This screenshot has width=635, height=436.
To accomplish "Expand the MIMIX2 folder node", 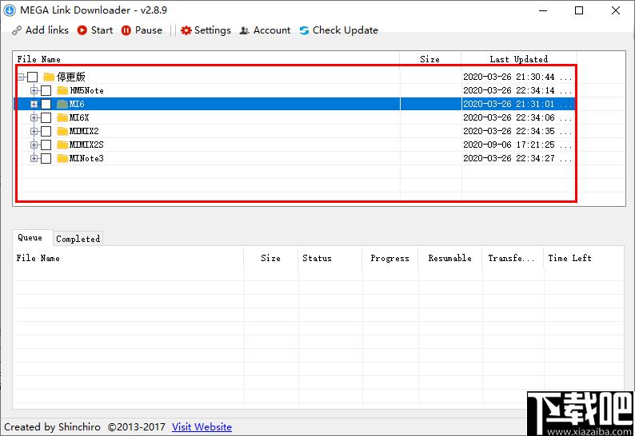I will point(34,131).
